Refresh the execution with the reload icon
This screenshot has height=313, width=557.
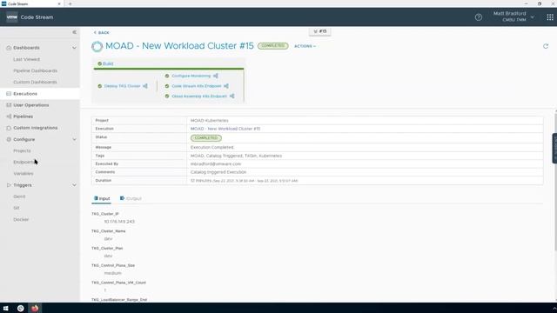546,46
